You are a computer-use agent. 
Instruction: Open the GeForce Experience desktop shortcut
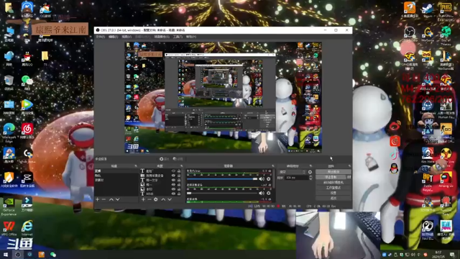pos(9,206)
